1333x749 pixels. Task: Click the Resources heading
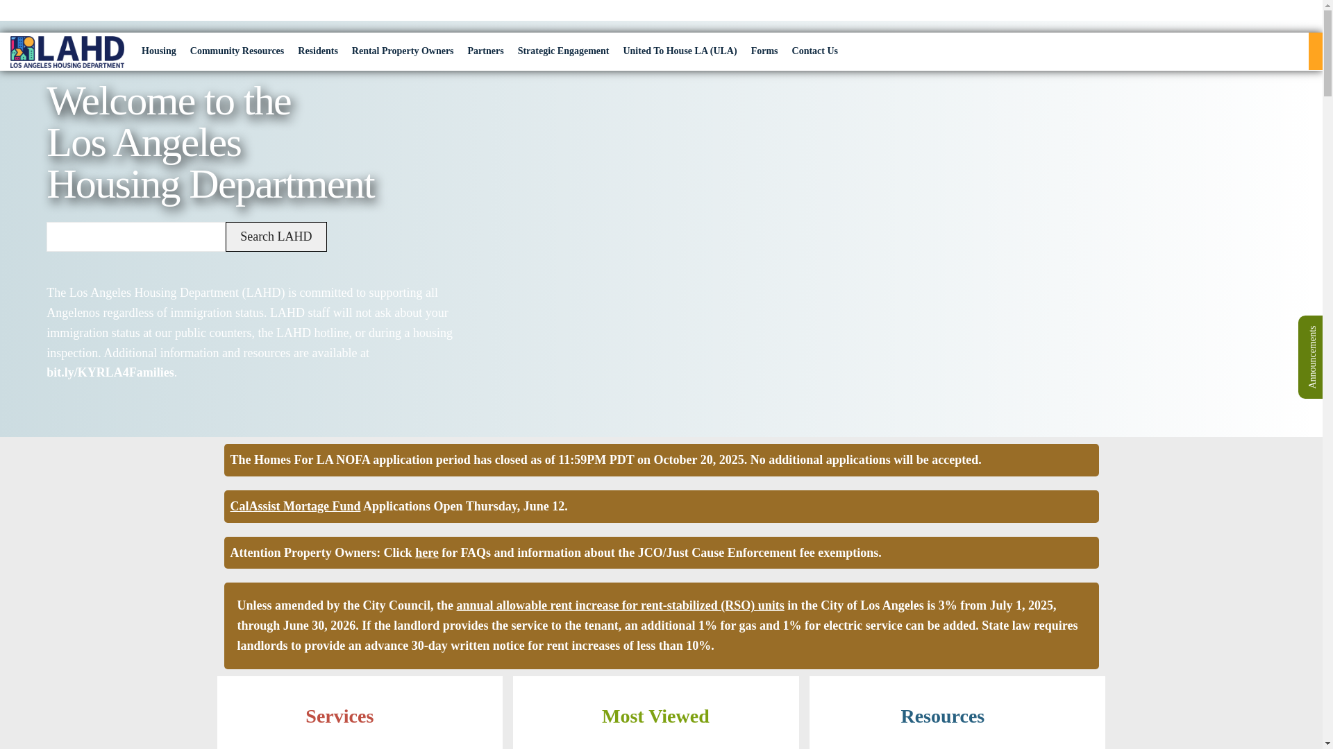coord(942,716)
